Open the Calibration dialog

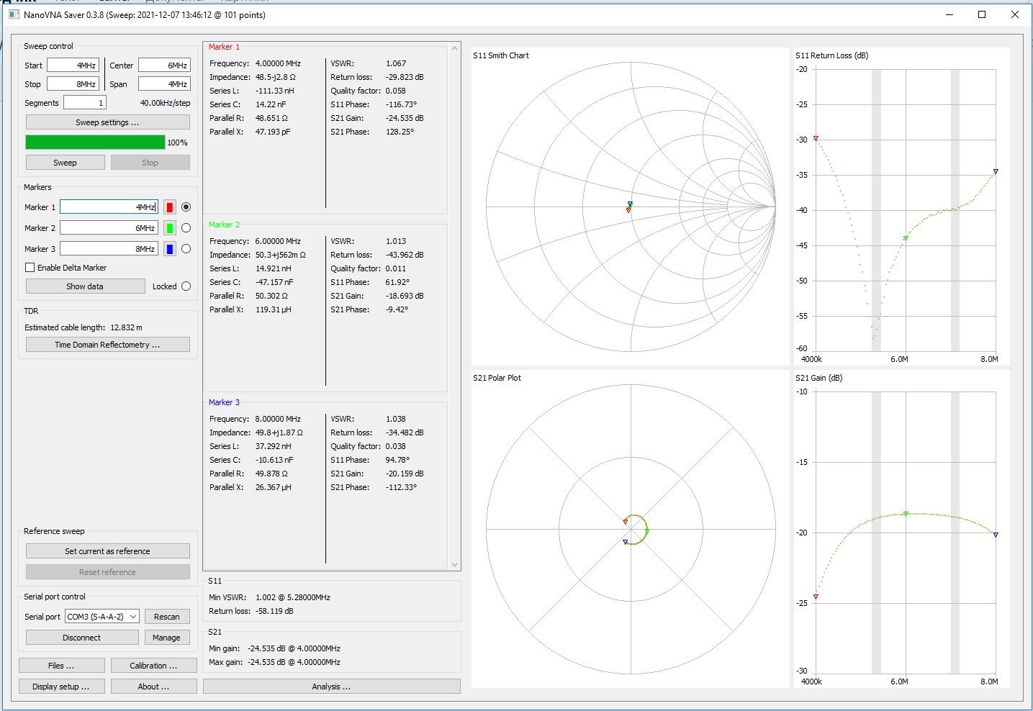[153, 666]
